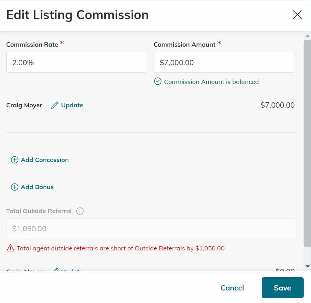Click the Total Outside Referral amount field
Screen dimensions: 311x303
click(150, 228)
